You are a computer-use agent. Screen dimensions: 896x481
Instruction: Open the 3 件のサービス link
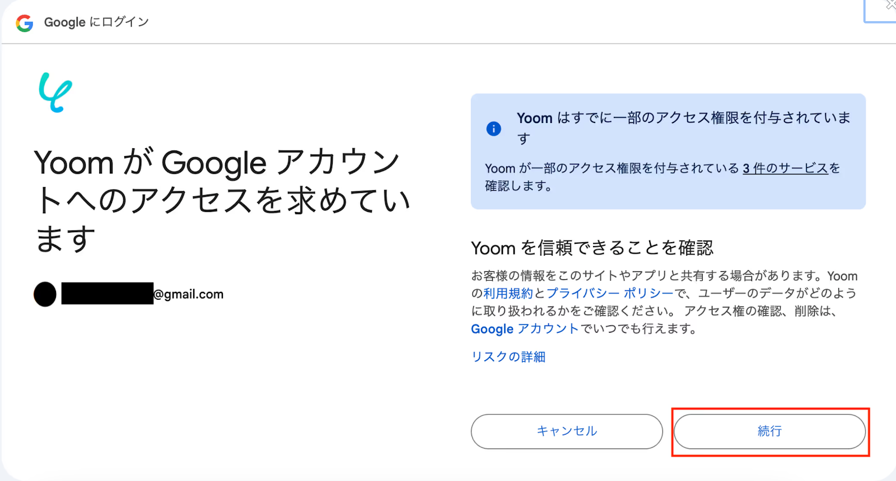(x=785, y=168)
